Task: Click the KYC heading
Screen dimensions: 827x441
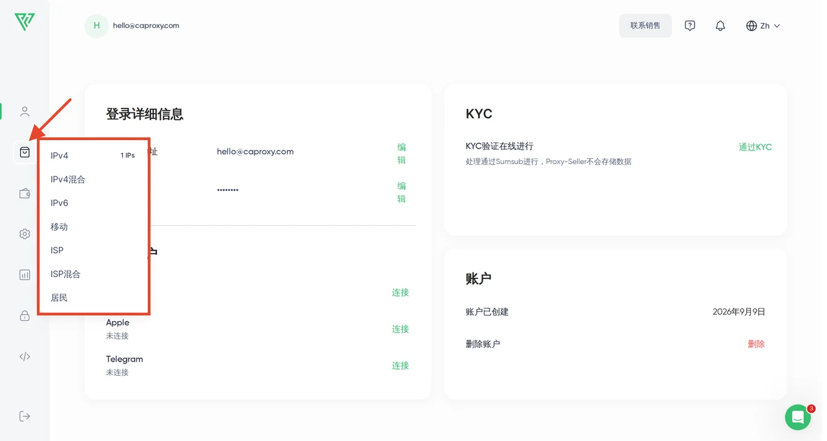Action: point(479,114)
